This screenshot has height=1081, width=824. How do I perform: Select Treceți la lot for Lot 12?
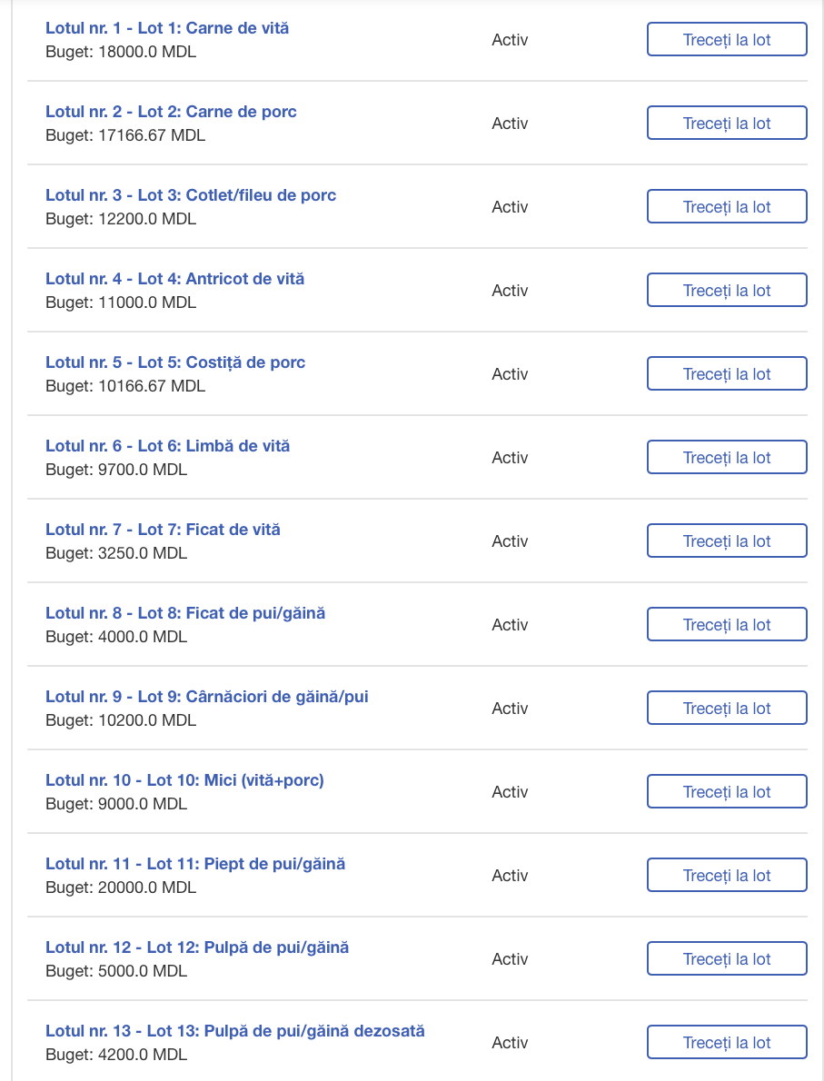tap(727, 958)
